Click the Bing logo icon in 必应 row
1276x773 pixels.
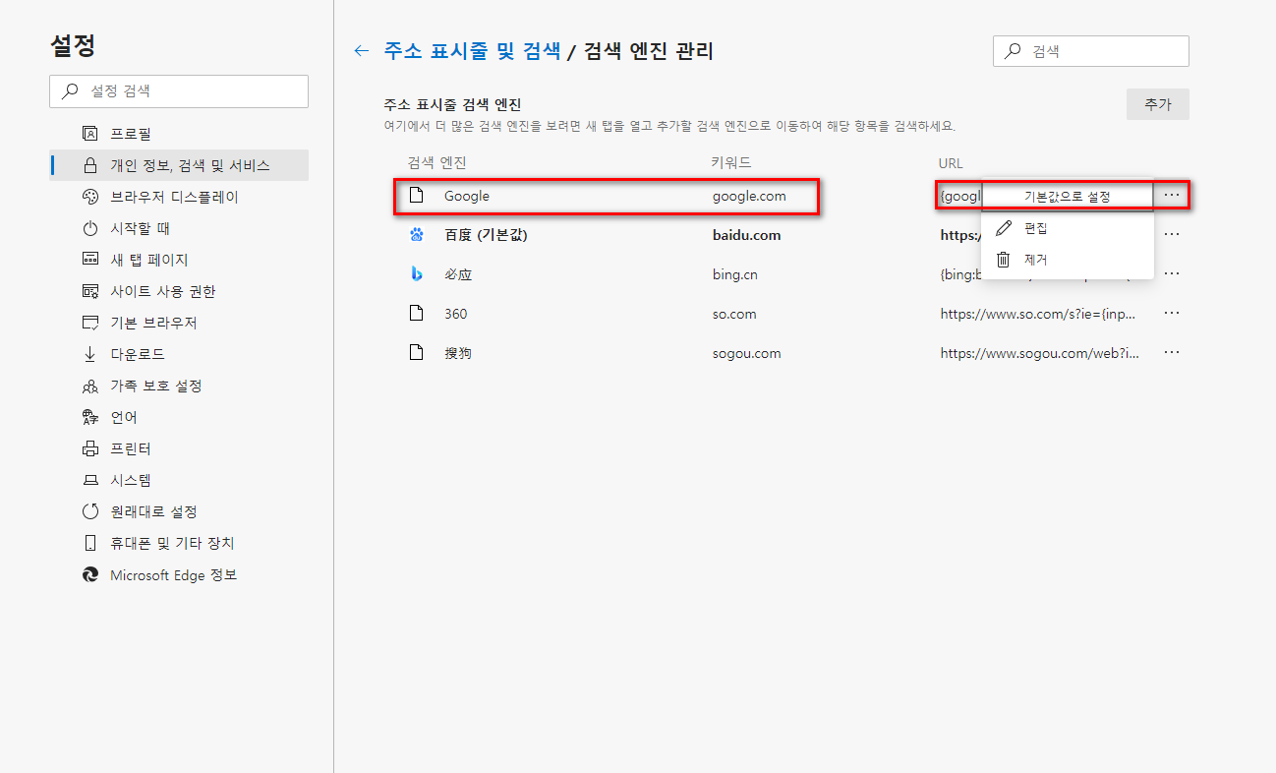coord(417,273)
